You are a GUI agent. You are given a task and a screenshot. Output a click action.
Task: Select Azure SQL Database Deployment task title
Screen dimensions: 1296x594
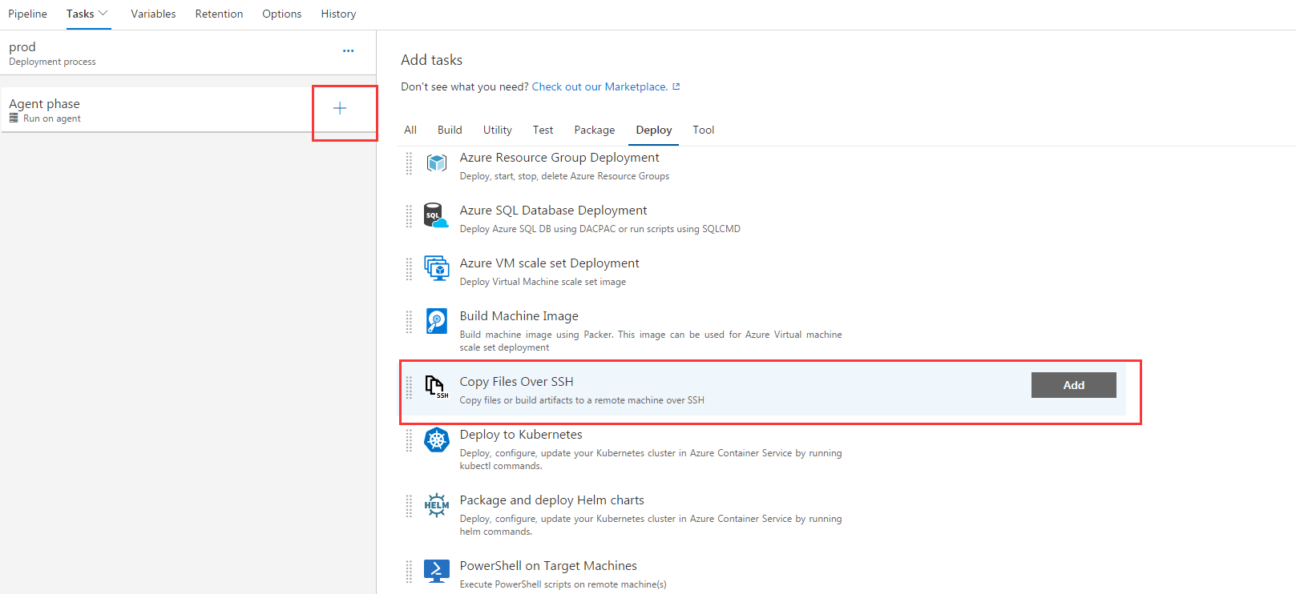[x=553, y=211]
